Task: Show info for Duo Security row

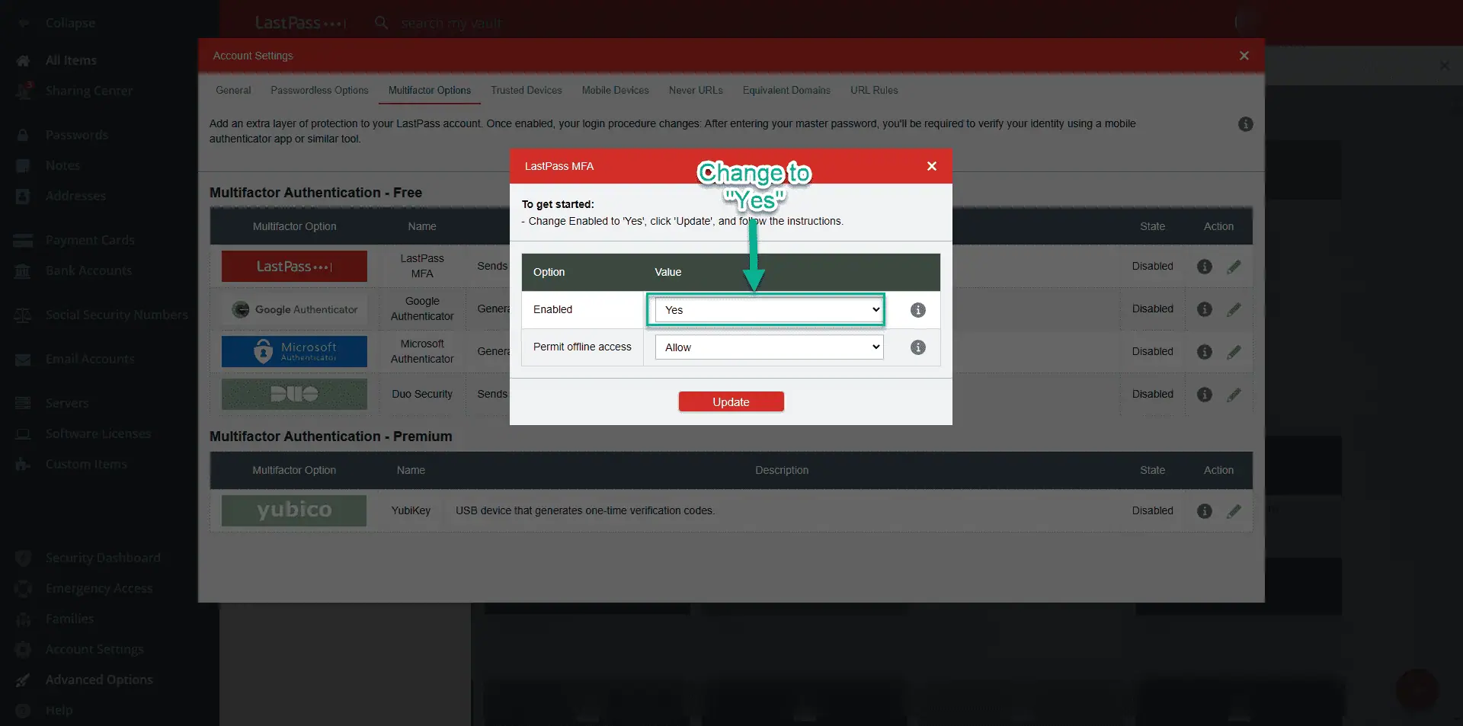Action: click(1204, 395)
